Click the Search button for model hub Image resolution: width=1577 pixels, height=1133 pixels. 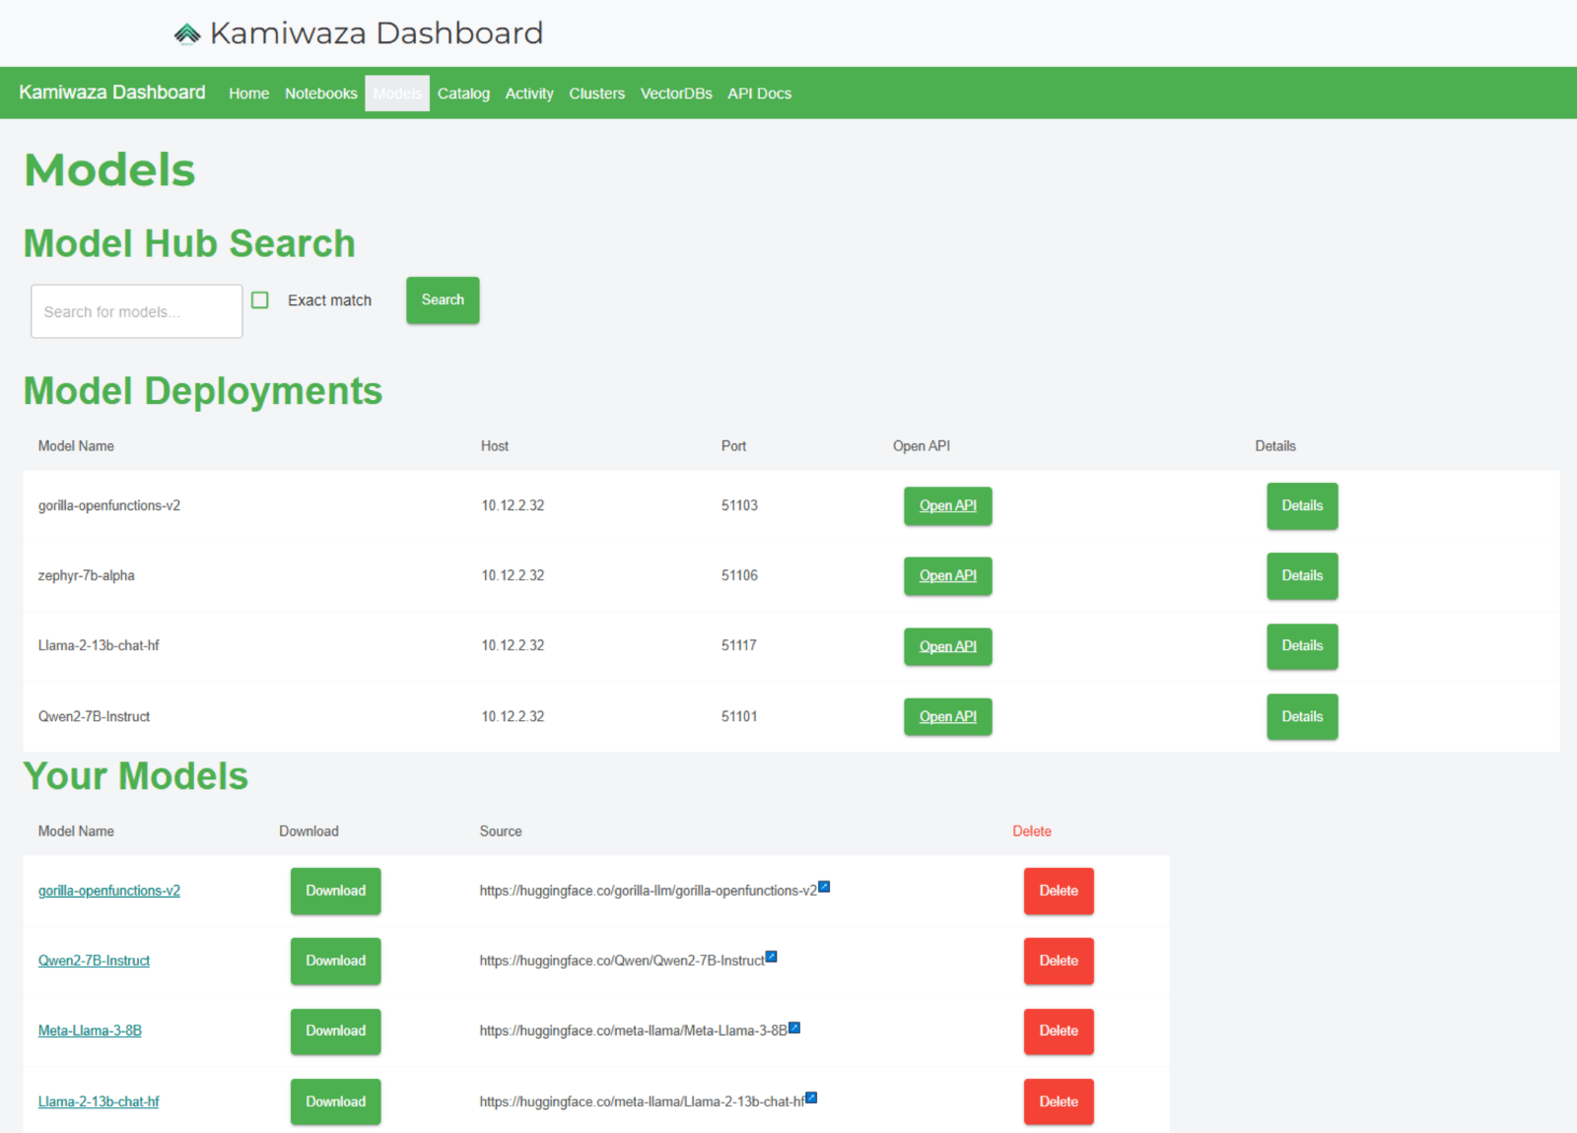443,300
